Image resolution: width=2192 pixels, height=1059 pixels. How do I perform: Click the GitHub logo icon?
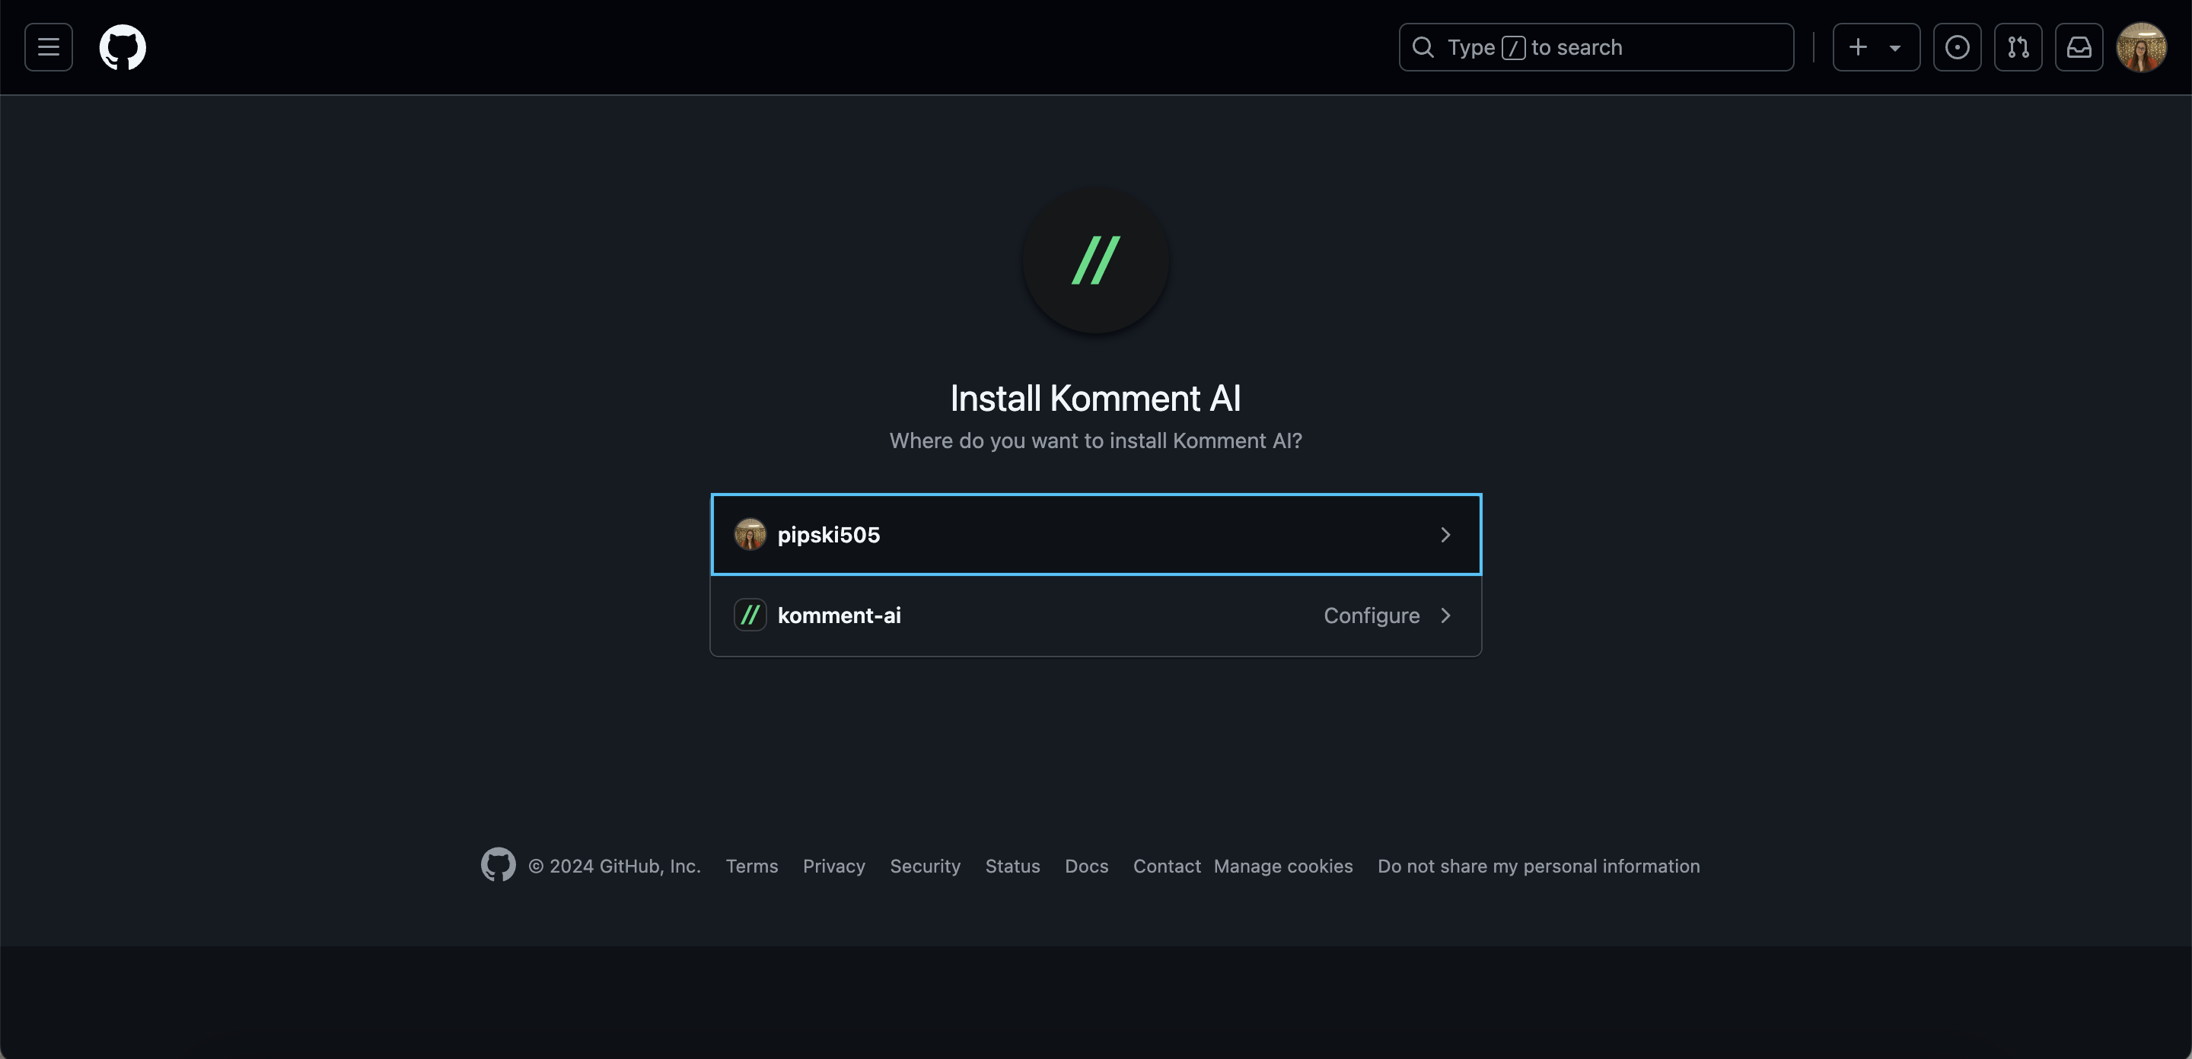tap(123, 46)
